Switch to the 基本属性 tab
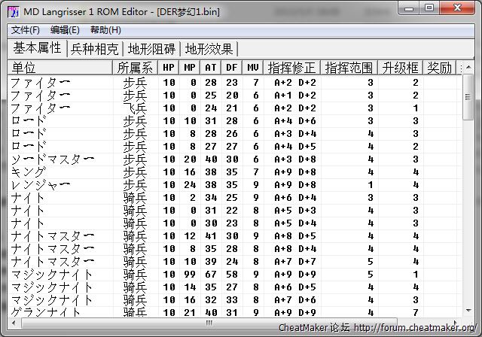Viewport: 482px width, 337px height. click(37, 49)
